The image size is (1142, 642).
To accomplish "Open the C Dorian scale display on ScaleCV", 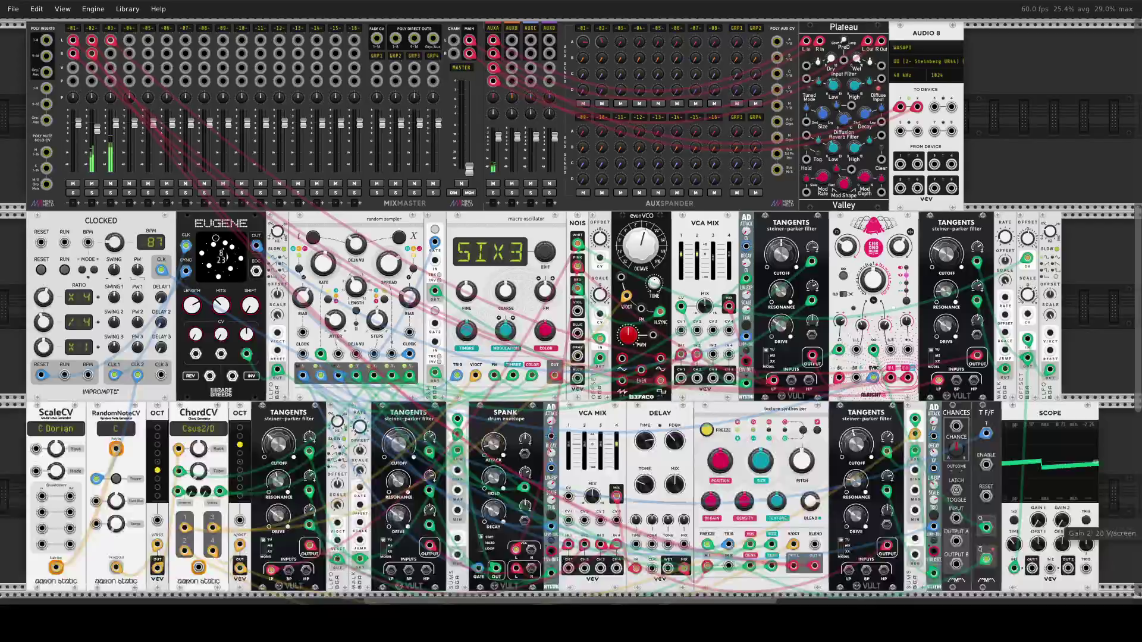I will pos(55,429).
